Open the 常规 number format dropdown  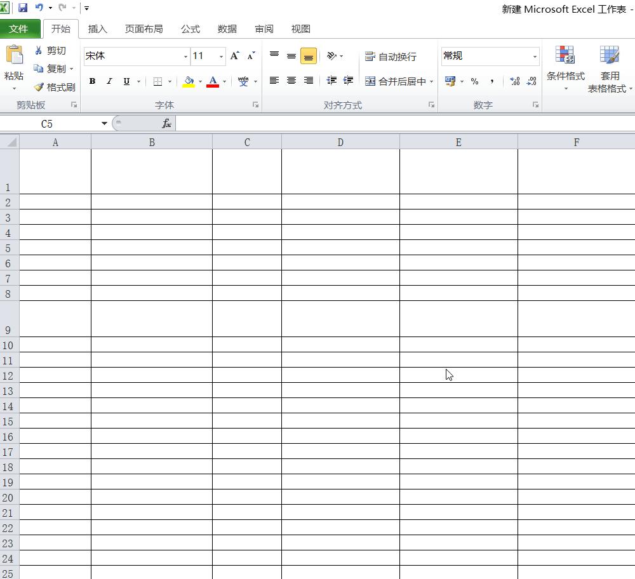point(533,56)
